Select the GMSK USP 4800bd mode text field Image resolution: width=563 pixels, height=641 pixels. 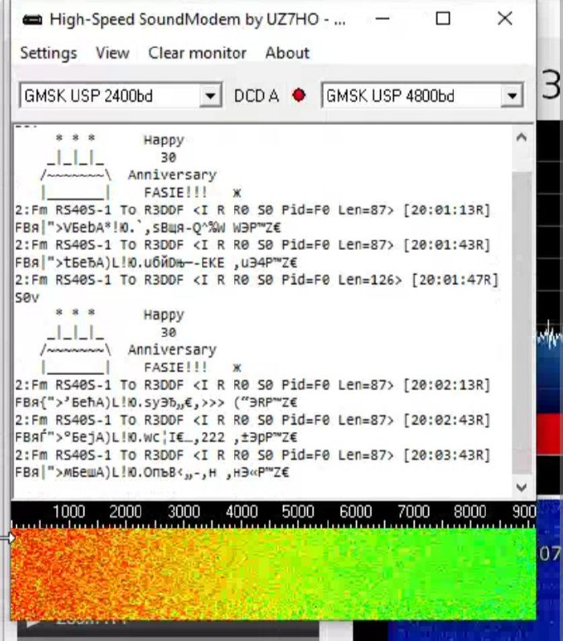click(411, 96)
